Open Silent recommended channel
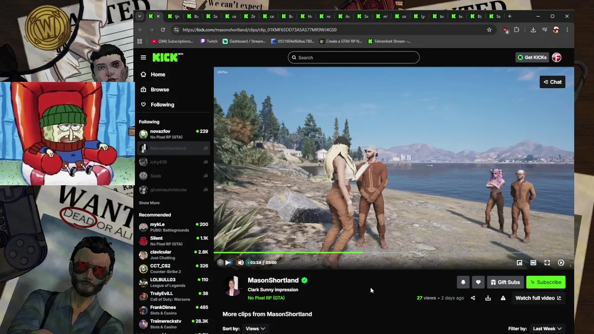The image size is (594, 334). (174, 241)
